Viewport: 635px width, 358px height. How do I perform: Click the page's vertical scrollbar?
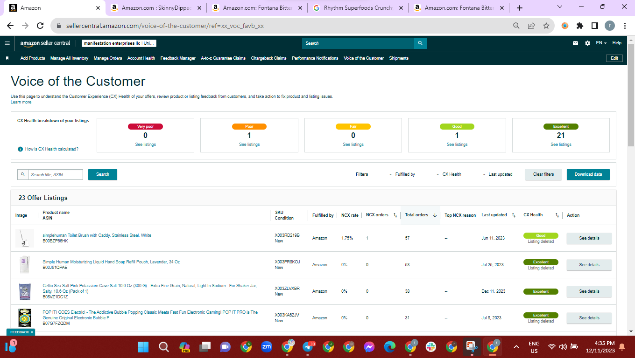pyautogui.click(x=631, y=96)
